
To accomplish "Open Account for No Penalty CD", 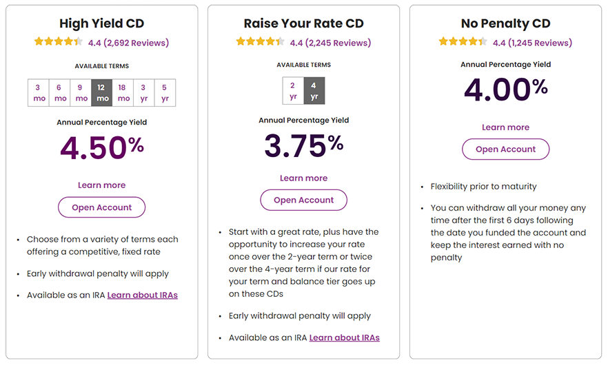I will pos(506,149).
